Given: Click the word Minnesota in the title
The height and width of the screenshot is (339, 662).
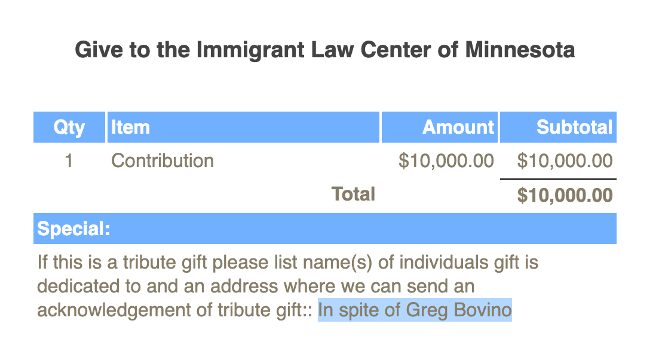Looking at the screenshot, I should (520, 50).
